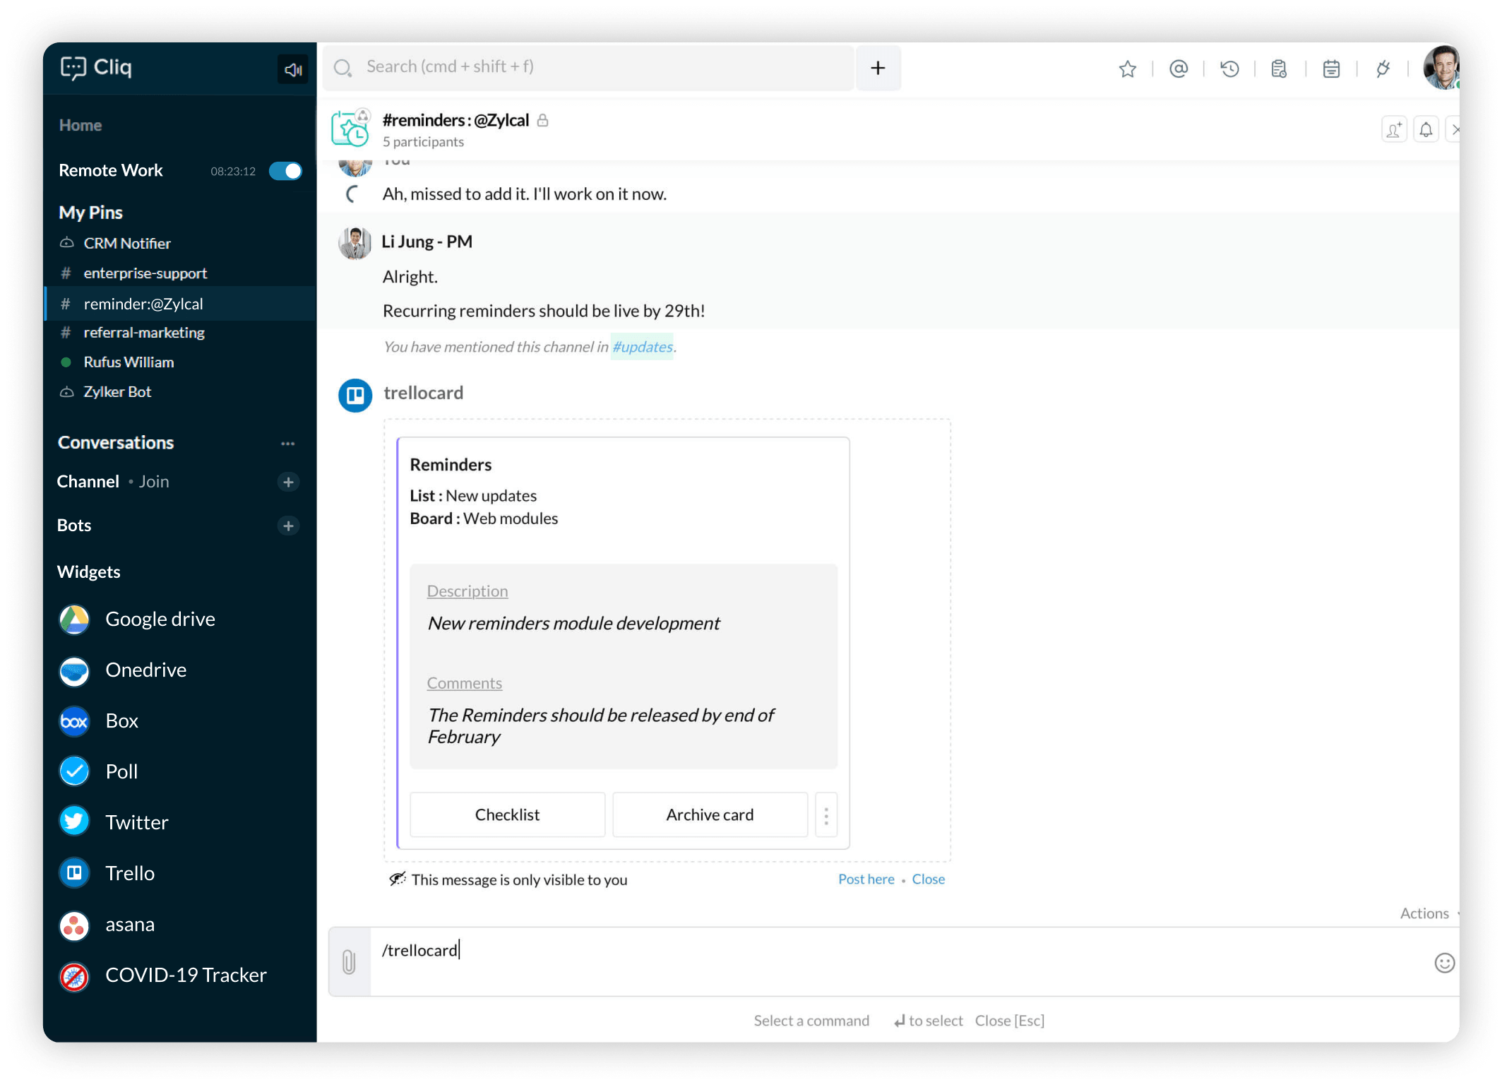Select reminder:@Zylcal channel
The image size is (1502, 1085).
180,304
